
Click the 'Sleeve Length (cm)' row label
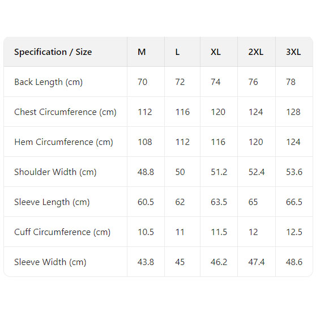tap(52, 202)
